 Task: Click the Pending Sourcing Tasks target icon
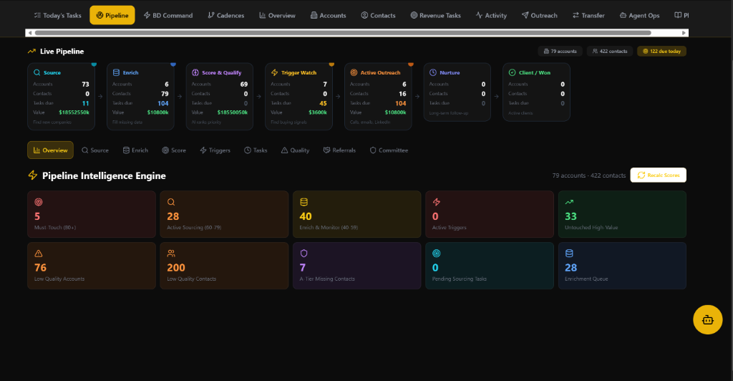[x=436, y=254]
